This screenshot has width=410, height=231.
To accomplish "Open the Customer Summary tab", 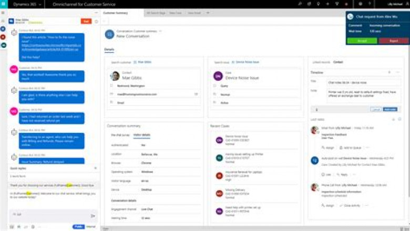I will pyautogui.click(x=117, y=12).
